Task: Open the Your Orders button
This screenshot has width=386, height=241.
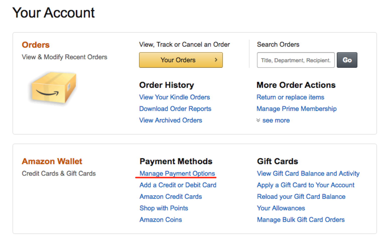Action: click(181, 60)
